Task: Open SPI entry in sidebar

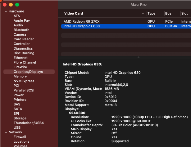Action: [x=16, y=114]
